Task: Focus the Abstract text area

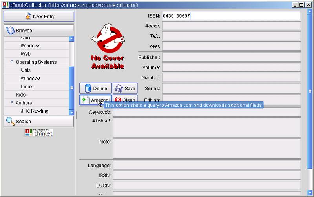Action: coord(207,127)
